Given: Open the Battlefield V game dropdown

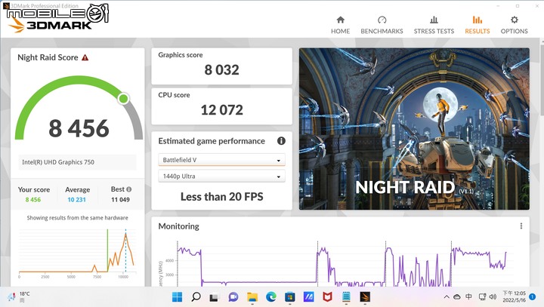Looking at the screenshot, I should (x=221, y=160).
